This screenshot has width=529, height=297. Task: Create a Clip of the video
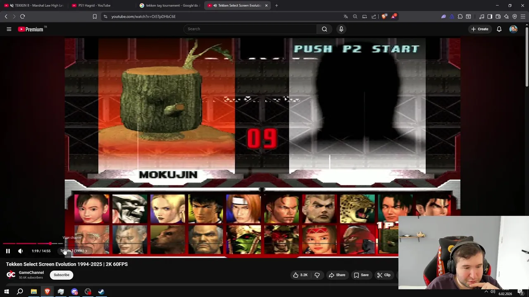click(x=384, y=275)
